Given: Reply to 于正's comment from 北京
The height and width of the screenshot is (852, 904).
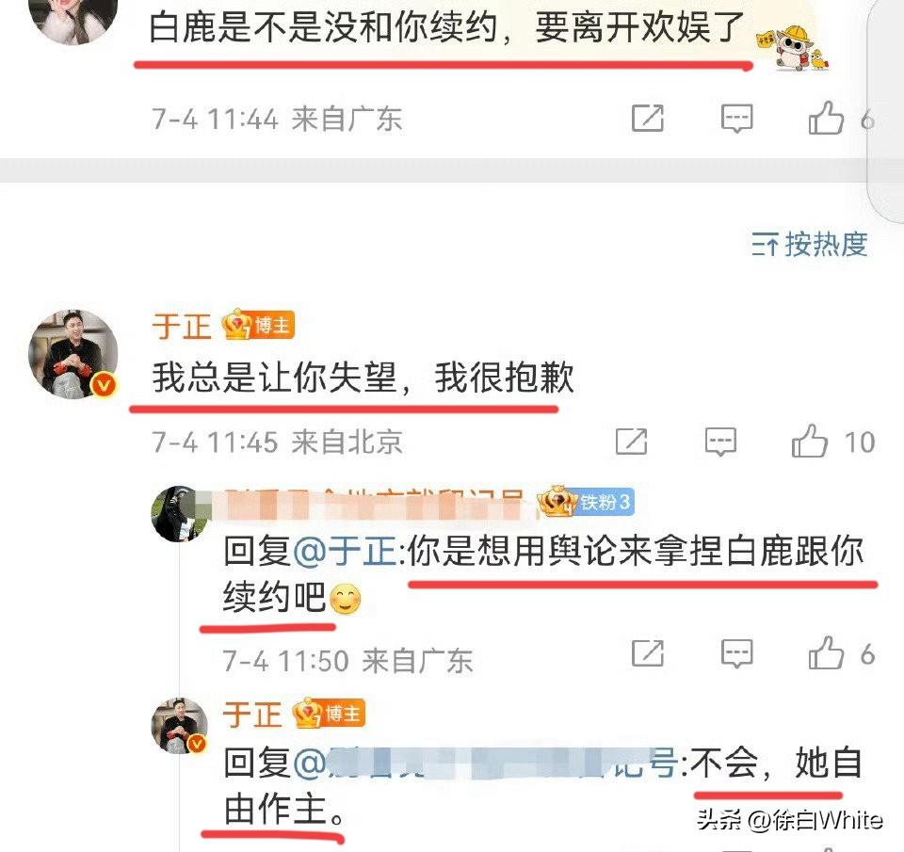Looking at the screenshot, I should pos(720,442).
